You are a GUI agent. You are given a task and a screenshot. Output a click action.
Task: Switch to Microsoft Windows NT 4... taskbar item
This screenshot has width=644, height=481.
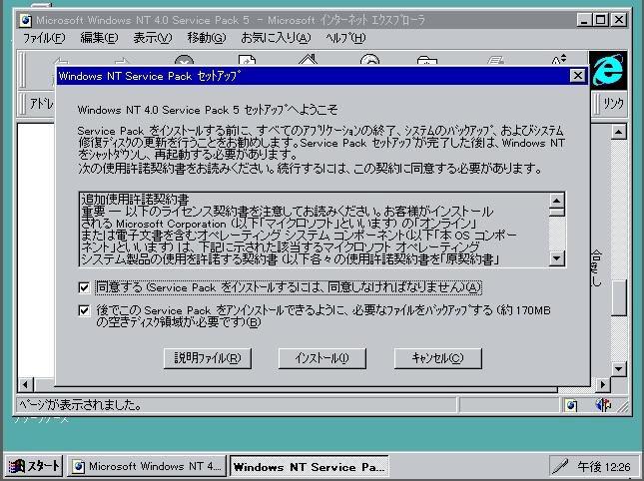(147, 467)
